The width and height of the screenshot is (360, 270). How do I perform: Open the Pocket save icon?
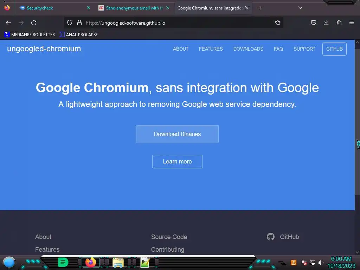(x=313, y=22)
